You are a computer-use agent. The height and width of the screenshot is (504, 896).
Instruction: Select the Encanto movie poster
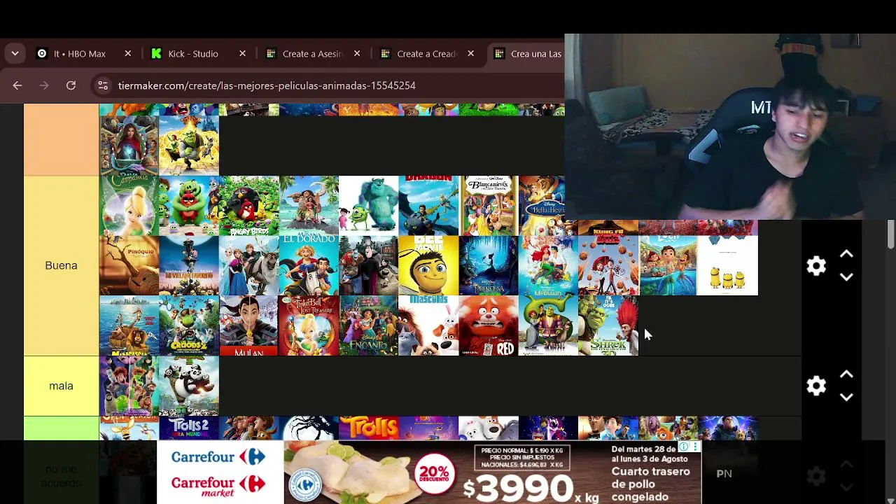pos(369,325)
